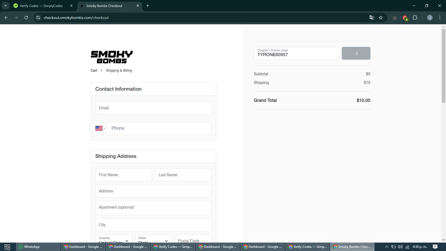
Task: Click the browser forward arrow
Action: point(16,18)
